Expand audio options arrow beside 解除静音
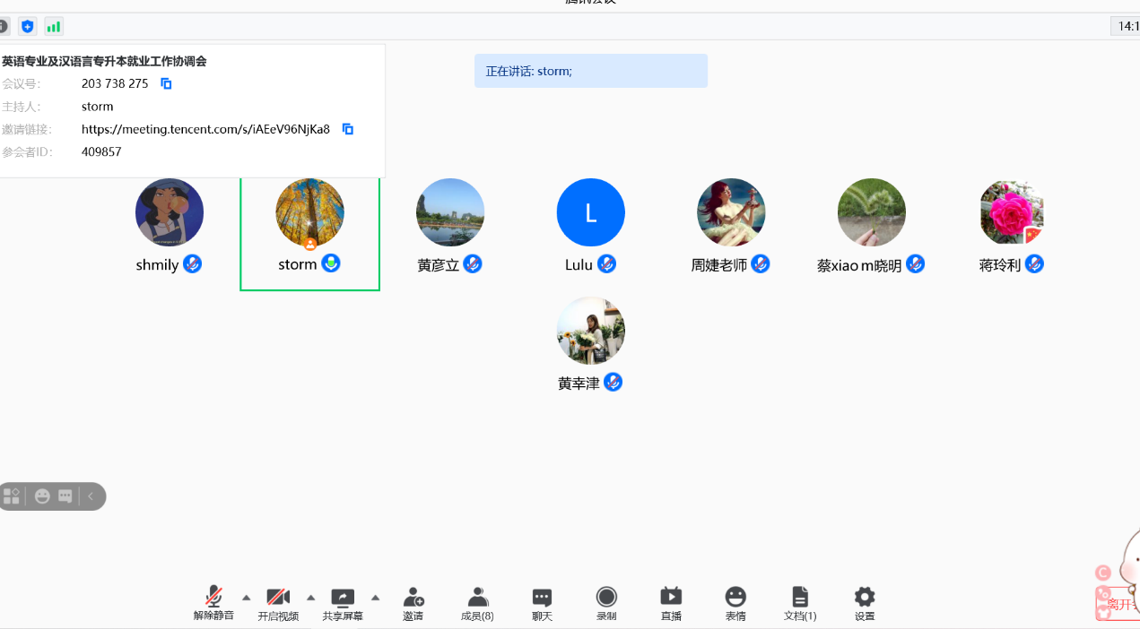Viewport: 1140px width, 629px height. click(x=247, y=598)
